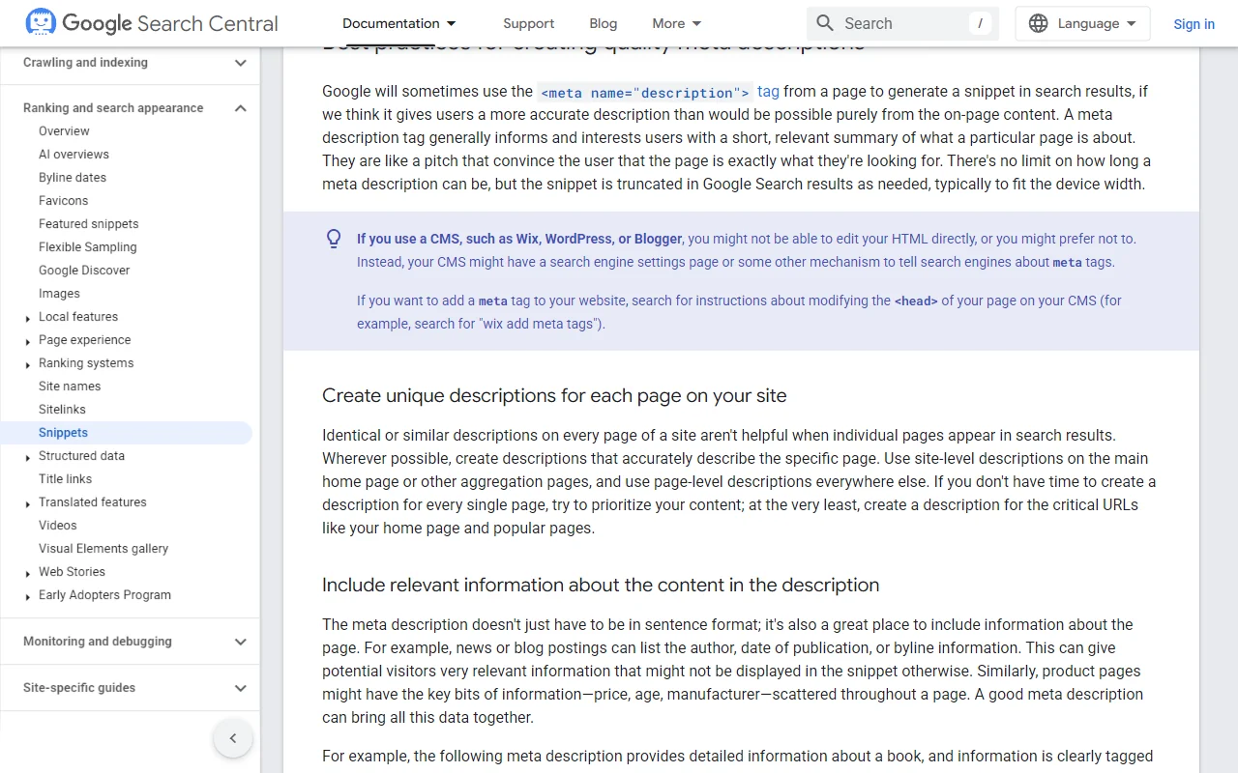Open the Language selector dropdown
Viewport: 1238px width, 773px height.
[x=1082, y=23]
